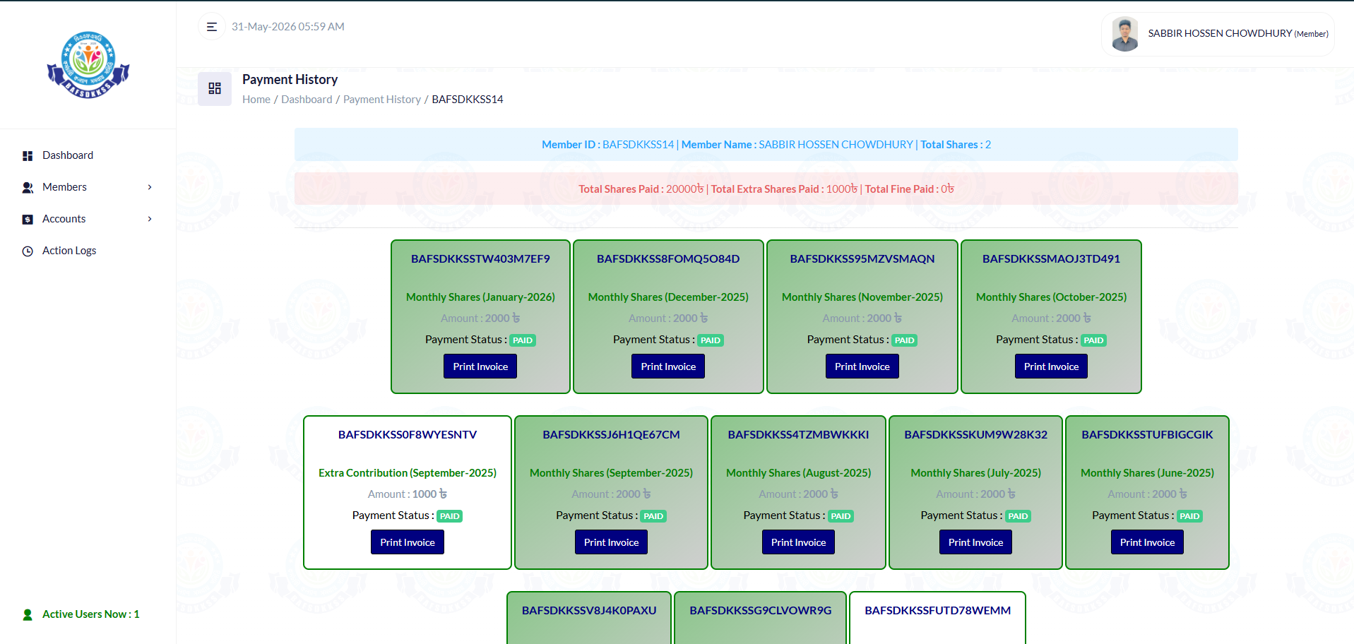Select invoice ID BAFSDKKSS8FOMQ5O84D
This screenshot has height=644, width=1354.
668,258
